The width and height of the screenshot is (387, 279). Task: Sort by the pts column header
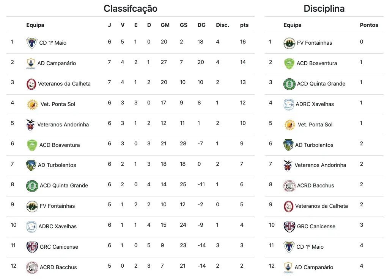[x=244, y=25]
